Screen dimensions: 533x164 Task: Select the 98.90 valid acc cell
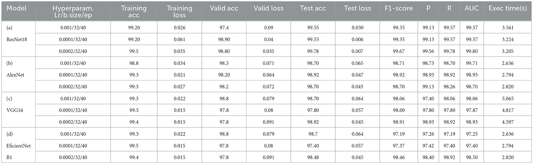[x=224, y=39]
